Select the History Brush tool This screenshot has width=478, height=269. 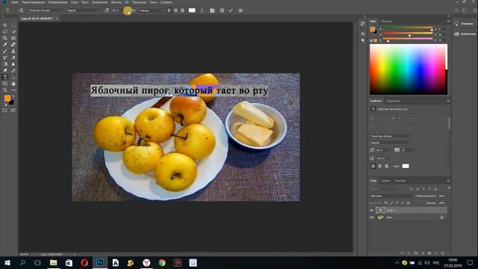(x=5, y=58)
